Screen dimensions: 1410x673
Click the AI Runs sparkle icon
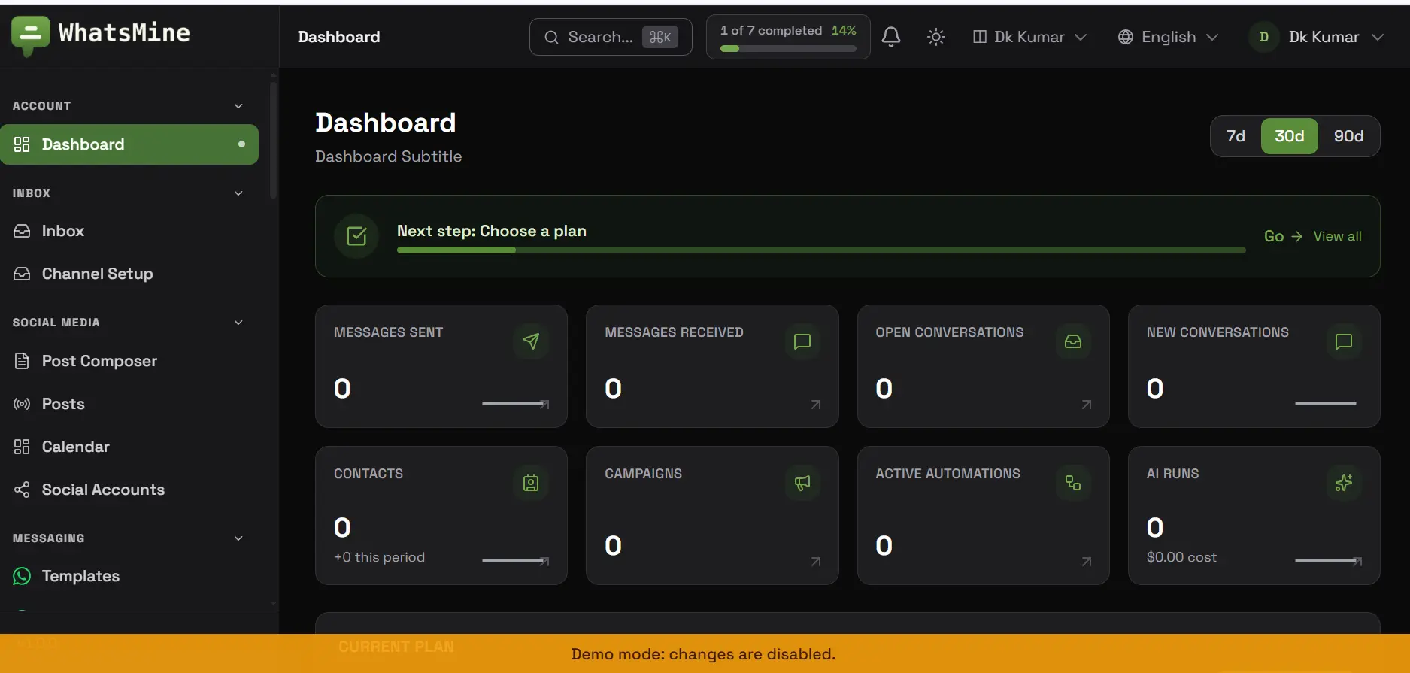click(1344, 483)
